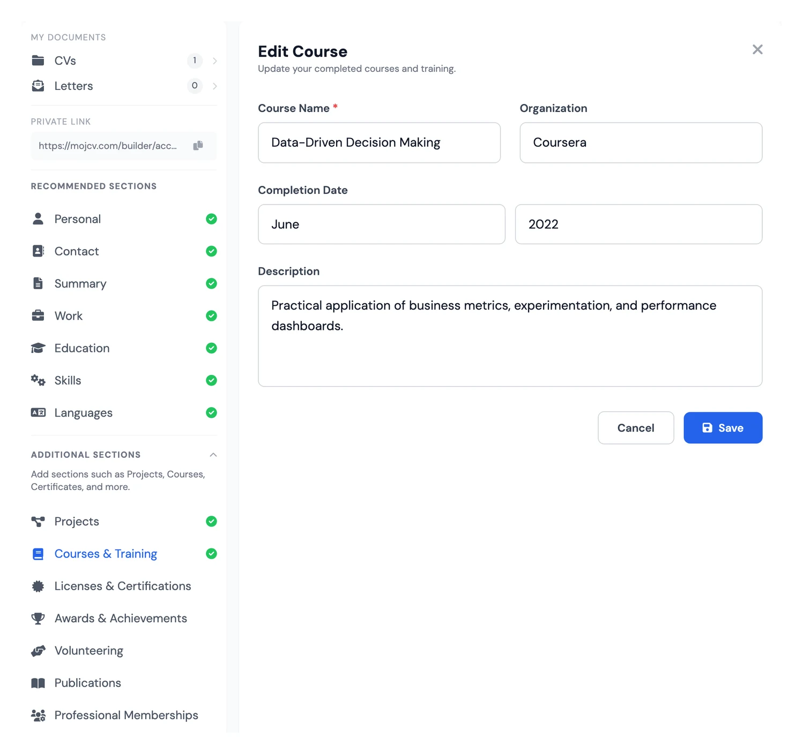
Task: Click the Courses & Training book icon
Action: [x=38, y=554]
